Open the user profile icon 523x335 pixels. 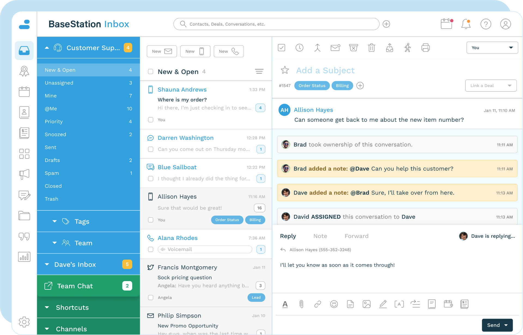click(x=505, y=24)
